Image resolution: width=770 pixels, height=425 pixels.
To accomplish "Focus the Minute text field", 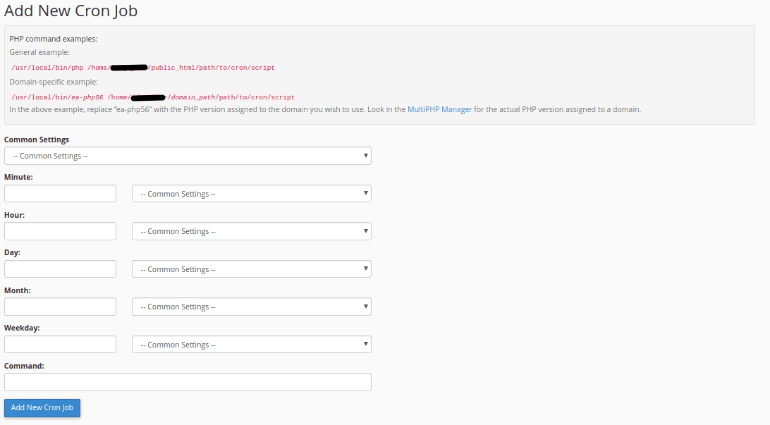I will pyautogui.click(x=61, y=193).
